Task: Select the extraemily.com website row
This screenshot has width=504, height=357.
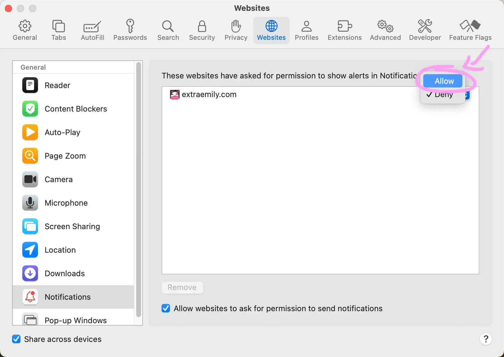Action: (x=271, y=95)
